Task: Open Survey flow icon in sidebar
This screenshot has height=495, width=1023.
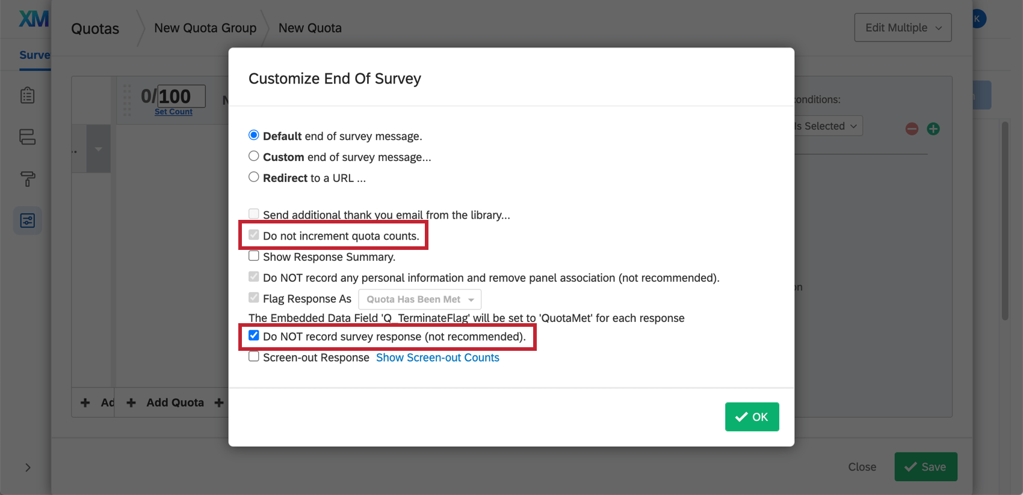Action: click(x=28, y=137)
